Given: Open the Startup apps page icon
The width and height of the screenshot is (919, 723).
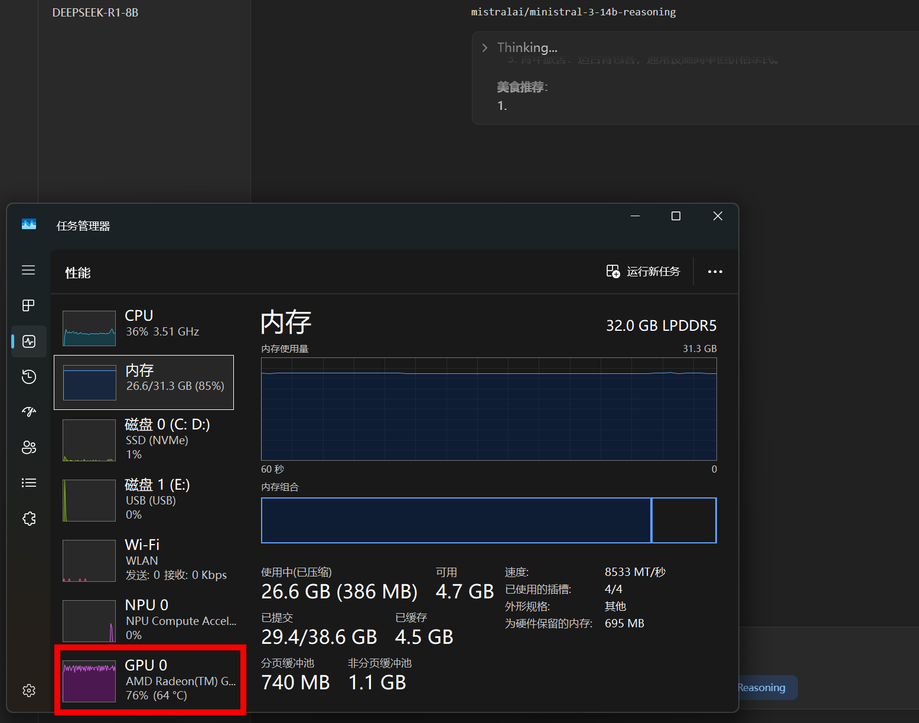Looking at the screenshot, I should 28,412.
